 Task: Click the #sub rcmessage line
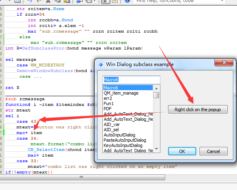(25, 99)
